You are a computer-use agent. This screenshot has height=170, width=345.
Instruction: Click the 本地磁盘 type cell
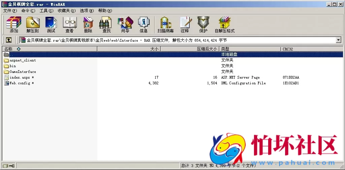[x=229, y=54]
